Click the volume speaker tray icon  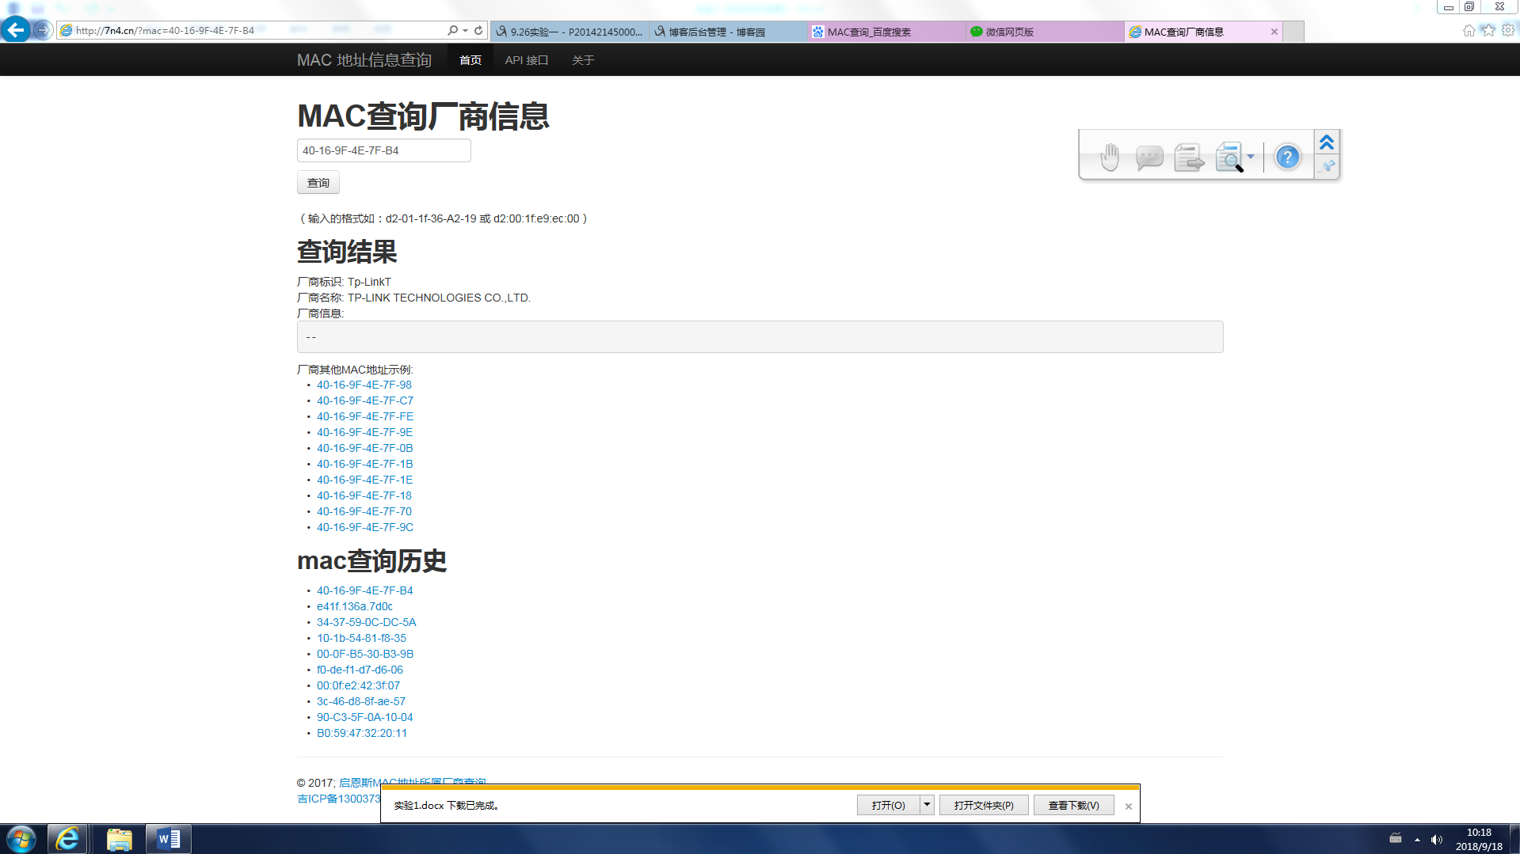[1437, 840]
